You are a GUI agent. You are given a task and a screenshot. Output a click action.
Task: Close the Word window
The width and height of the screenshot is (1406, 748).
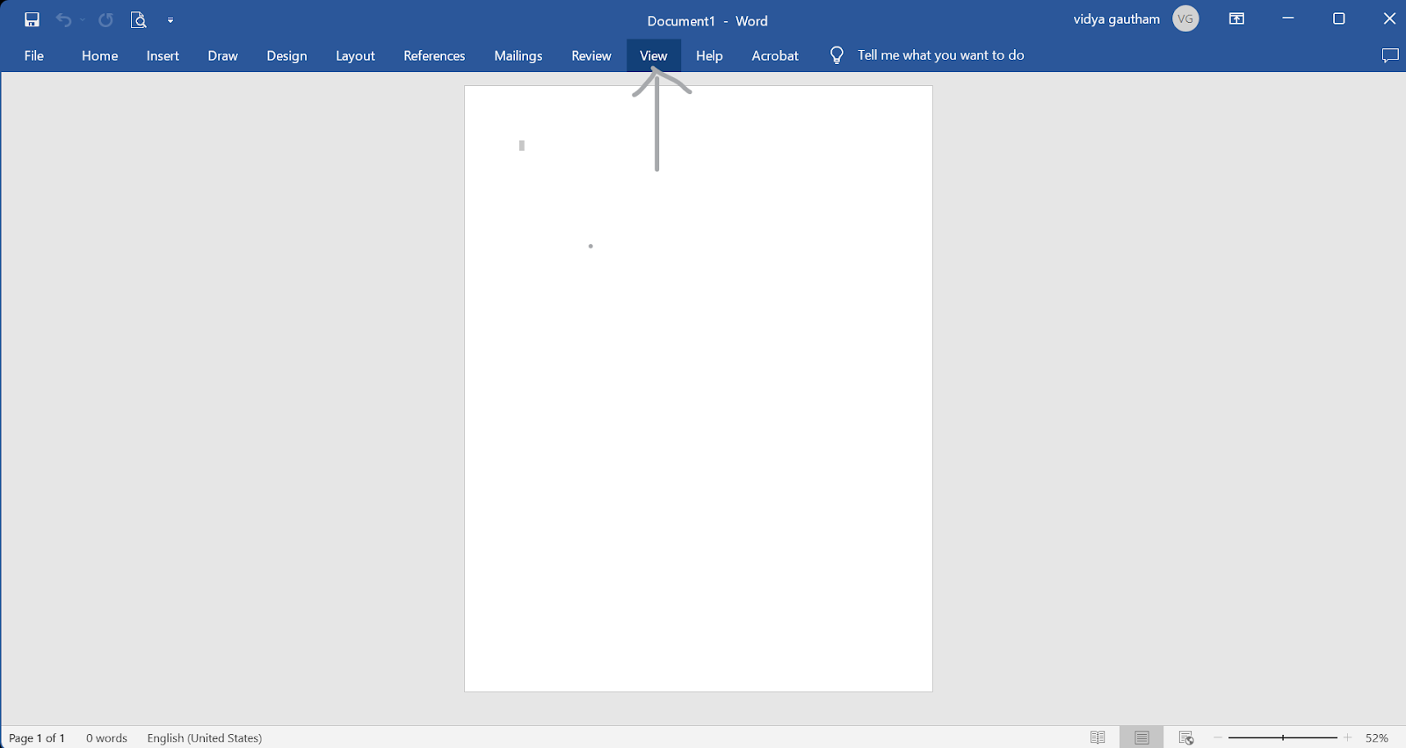coord(1389,18)
